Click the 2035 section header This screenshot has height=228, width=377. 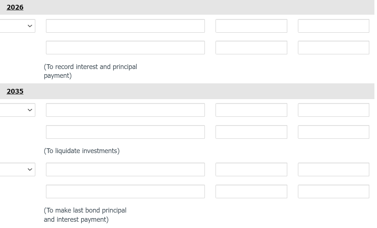(15, 91)
